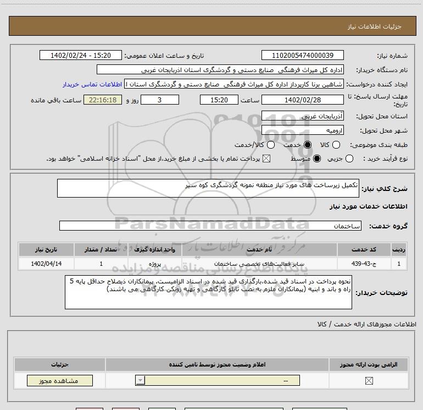
Task: Click the deadline ساعت field 15:20
Action: pos(219,100)
